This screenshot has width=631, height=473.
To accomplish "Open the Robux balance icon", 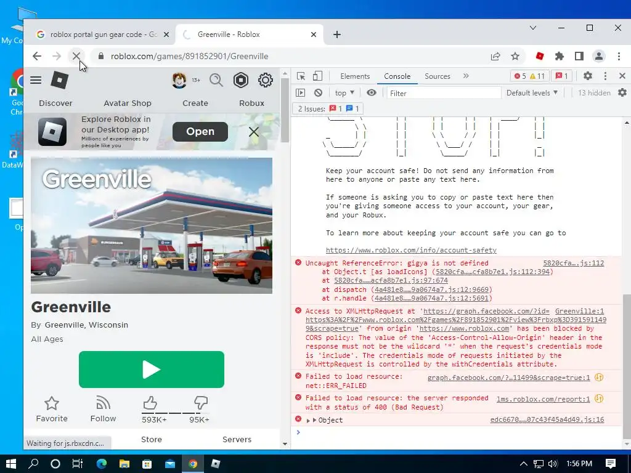I will click(x=241, y=80).
